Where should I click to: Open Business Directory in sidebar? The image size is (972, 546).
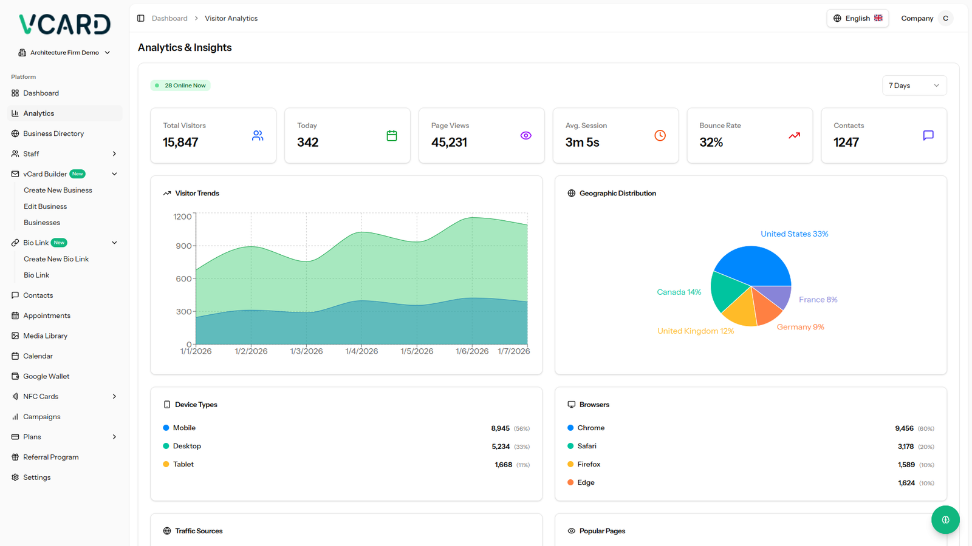click(x=53, y=133)
